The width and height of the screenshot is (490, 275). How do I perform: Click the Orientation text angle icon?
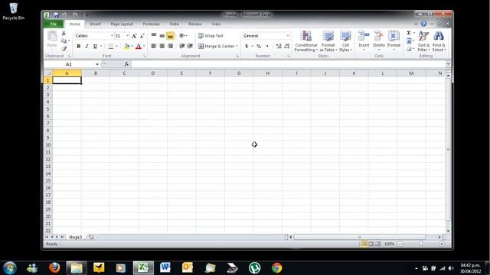[183, 36]
